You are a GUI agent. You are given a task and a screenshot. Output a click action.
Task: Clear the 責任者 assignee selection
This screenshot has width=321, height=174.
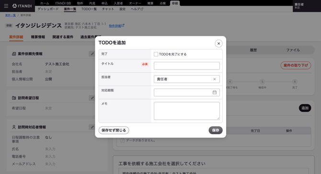[x=214, y=79]
